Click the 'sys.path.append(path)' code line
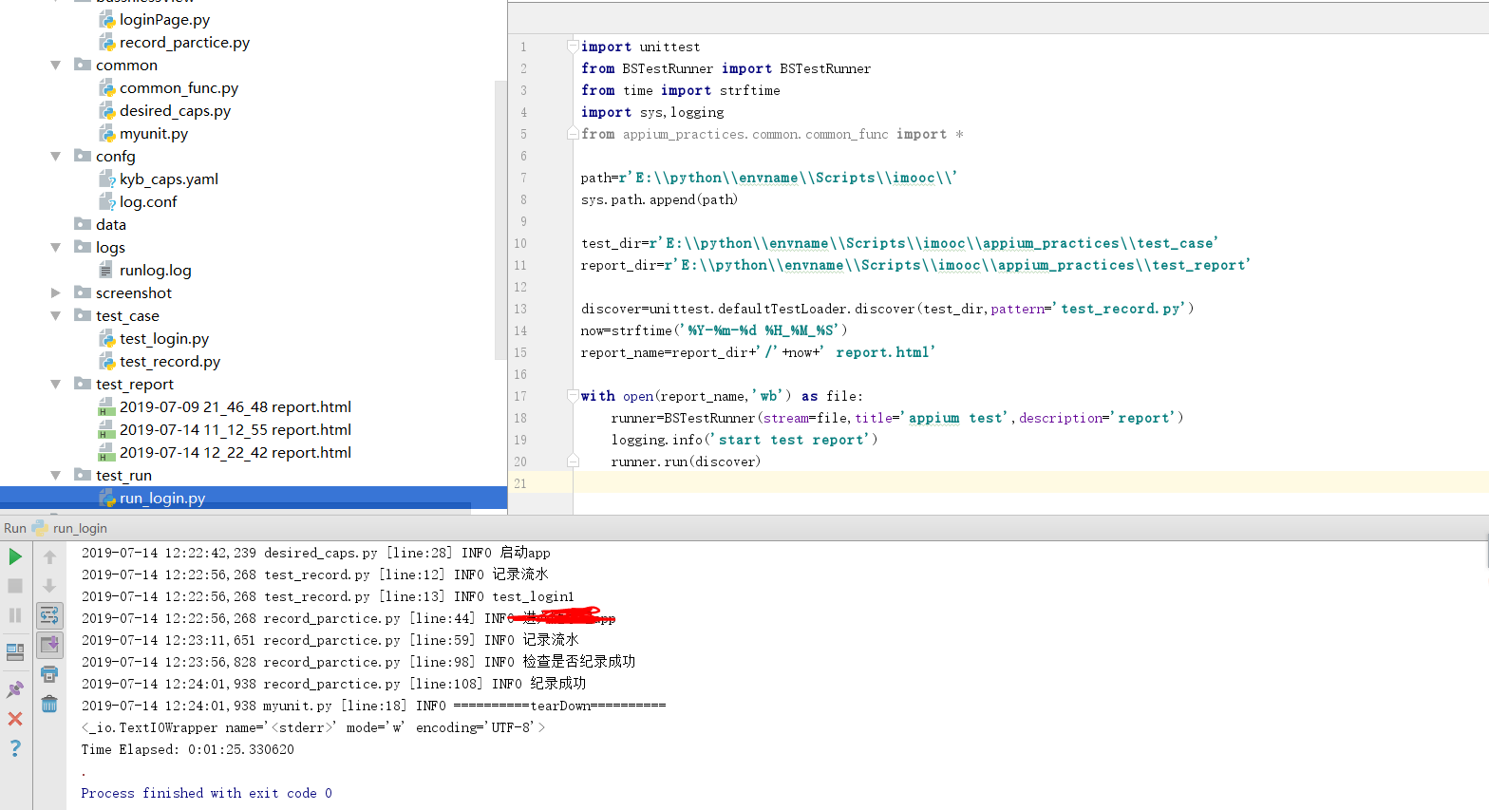Screen dimensions: 1489x810 click(659, 199)
